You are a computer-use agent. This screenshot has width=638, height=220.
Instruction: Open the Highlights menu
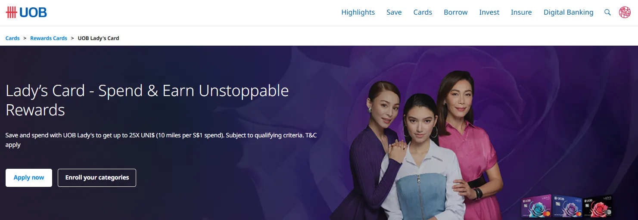pyautogui.click(x=358, y=12)
